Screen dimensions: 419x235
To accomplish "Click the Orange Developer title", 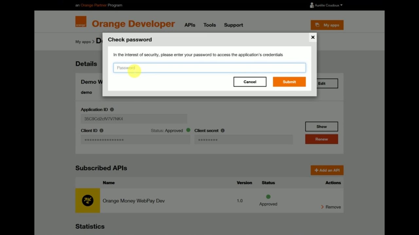I will click(x=133, y=24).
